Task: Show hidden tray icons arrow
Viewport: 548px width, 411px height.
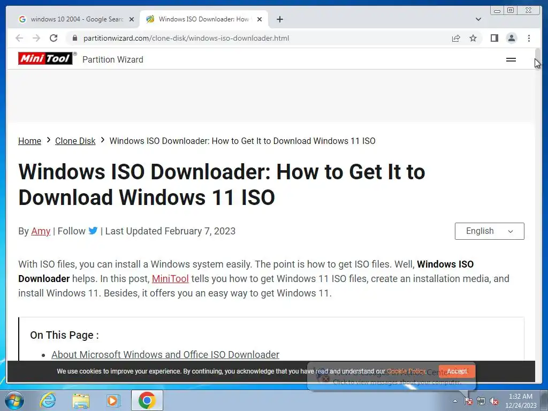Action: pos(455,401)
